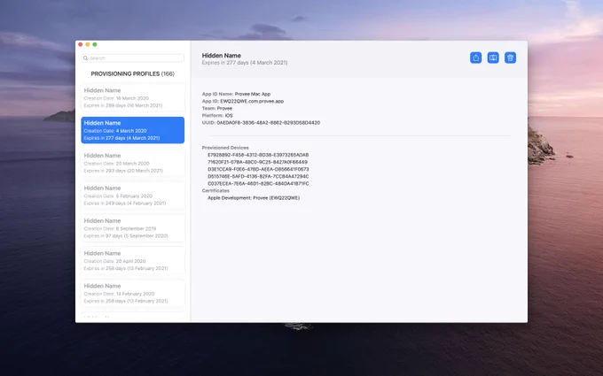Image resolution: width=603 pixels, height=376 pixels.
Task: Click the Provisioned Devices heading
Action: (225, 148)
